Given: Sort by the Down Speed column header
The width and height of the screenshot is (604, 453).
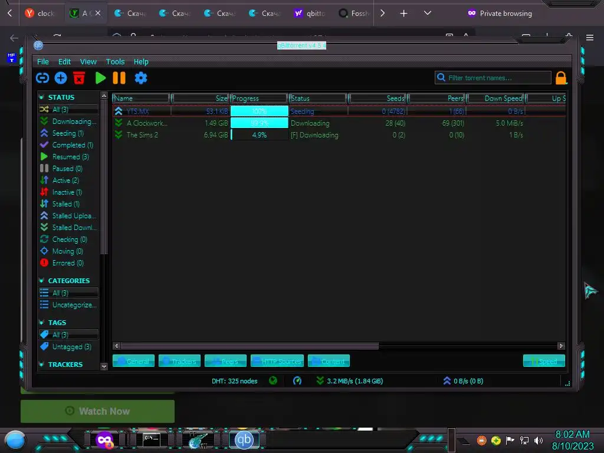Looking at the screenshot, I should [495, 99].
